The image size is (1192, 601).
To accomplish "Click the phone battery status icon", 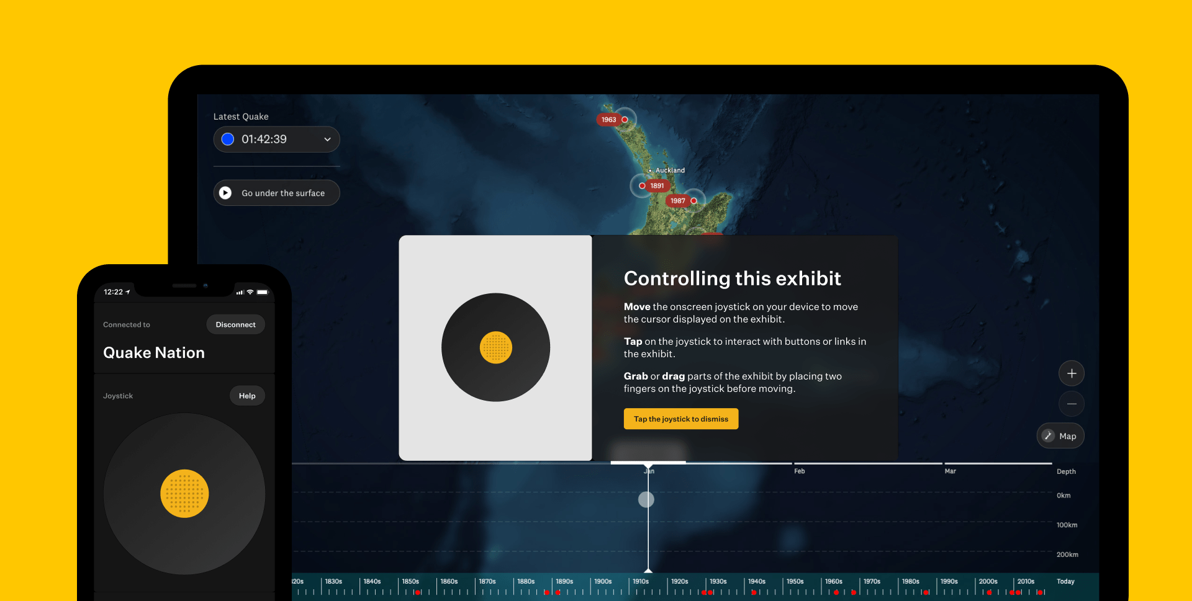I will tap(263, 292).
